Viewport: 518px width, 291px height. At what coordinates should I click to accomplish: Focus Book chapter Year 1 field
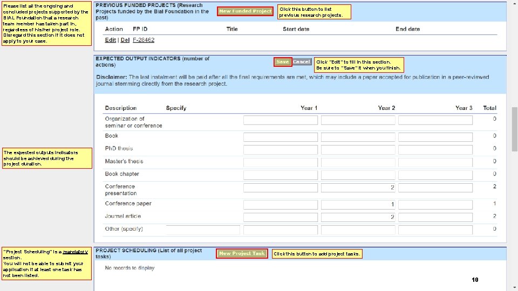pos(281,175)
